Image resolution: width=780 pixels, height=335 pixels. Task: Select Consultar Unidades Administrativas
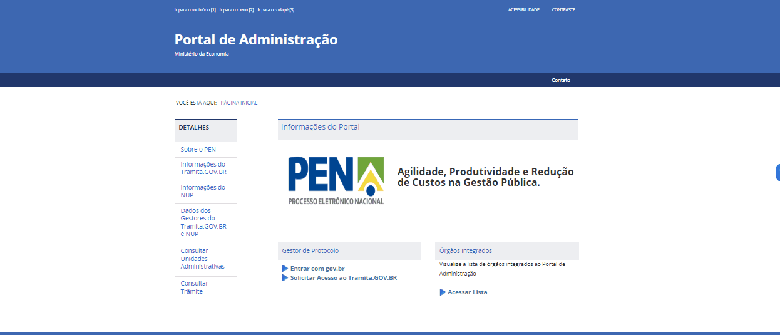[x=202, y=259]
